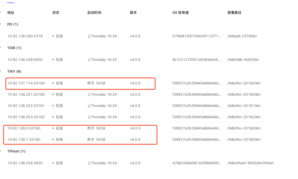Click Git hash f39927a3529d40a6bb4e6c... for 10.92.137.114:20160
Screen dimensions: 298x179
pyautogui.click(x=197, y=83)
